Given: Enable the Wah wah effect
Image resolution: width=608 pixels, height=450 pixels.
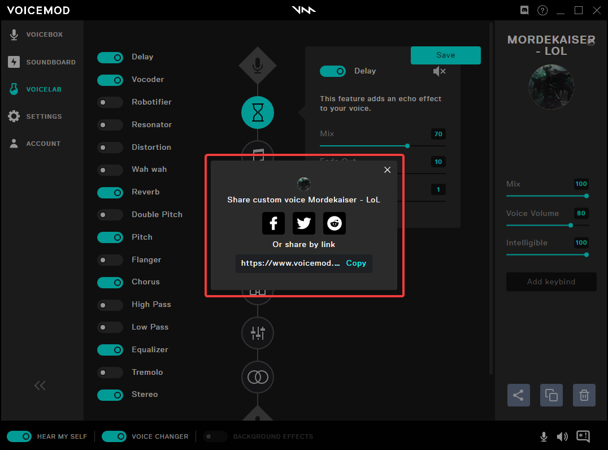Looking at the screenshot, I should click(110, 170).
